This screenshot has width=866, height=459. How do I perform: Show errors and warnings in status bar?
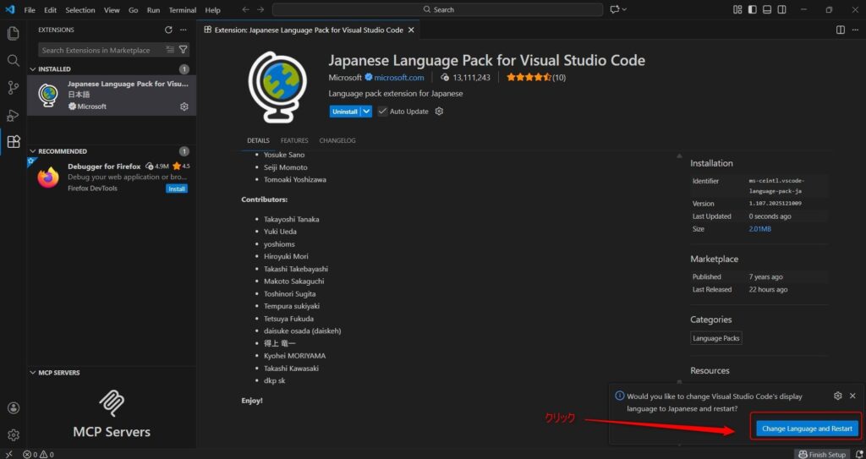(38, 454)
